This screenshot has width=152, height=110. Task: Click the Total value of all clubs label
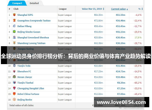pyautogui.click(x=22, y=105)
